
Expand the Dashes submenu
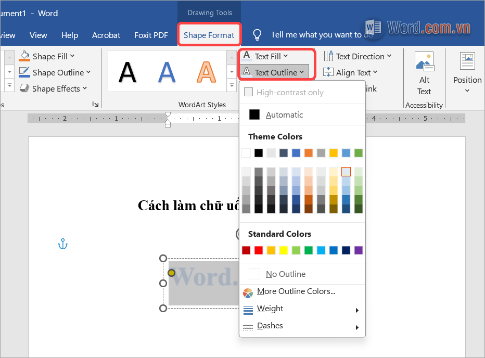[269, 326]
